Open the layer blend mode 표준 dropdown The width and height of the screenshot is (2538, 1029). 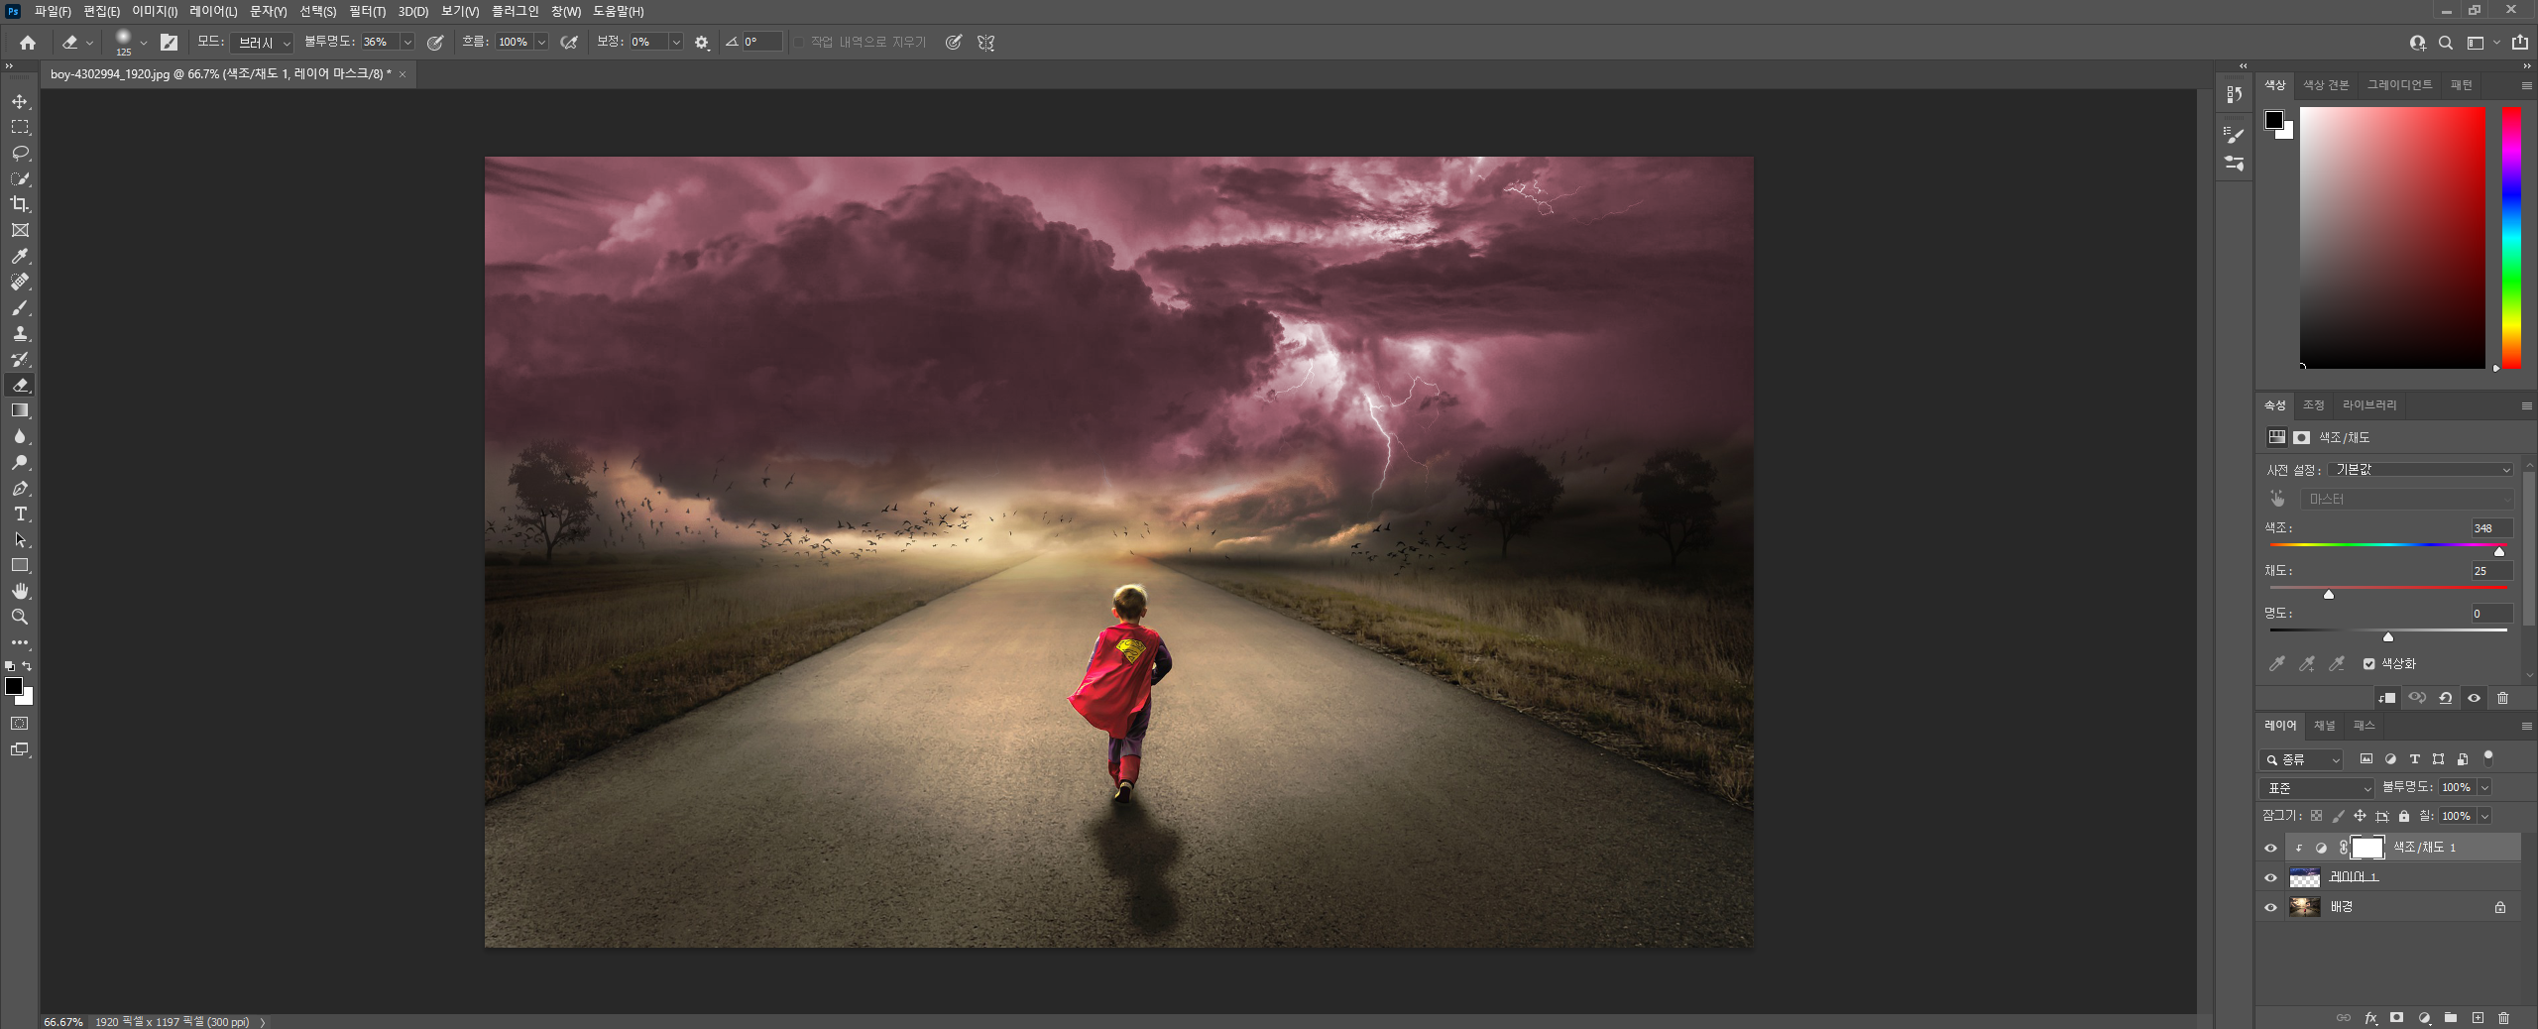click(2317, 788)
